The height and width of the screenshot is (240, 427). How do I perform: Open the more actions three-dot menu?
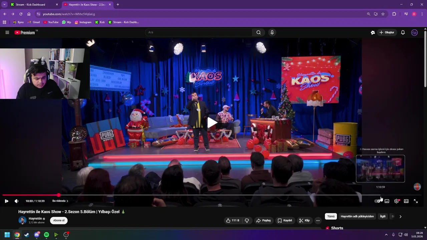[318, 220]
